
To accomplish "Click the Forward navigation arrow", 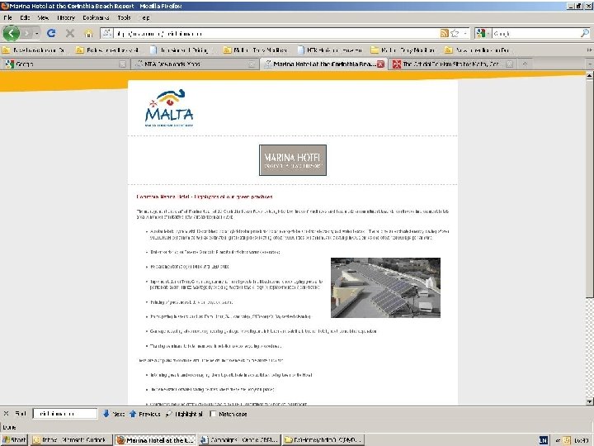I will pos(26,33).
